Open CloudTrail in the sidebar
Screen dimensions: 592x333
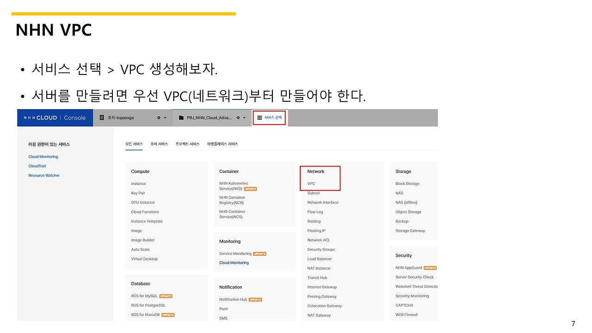pyautogui.click(x=37, y=166)
